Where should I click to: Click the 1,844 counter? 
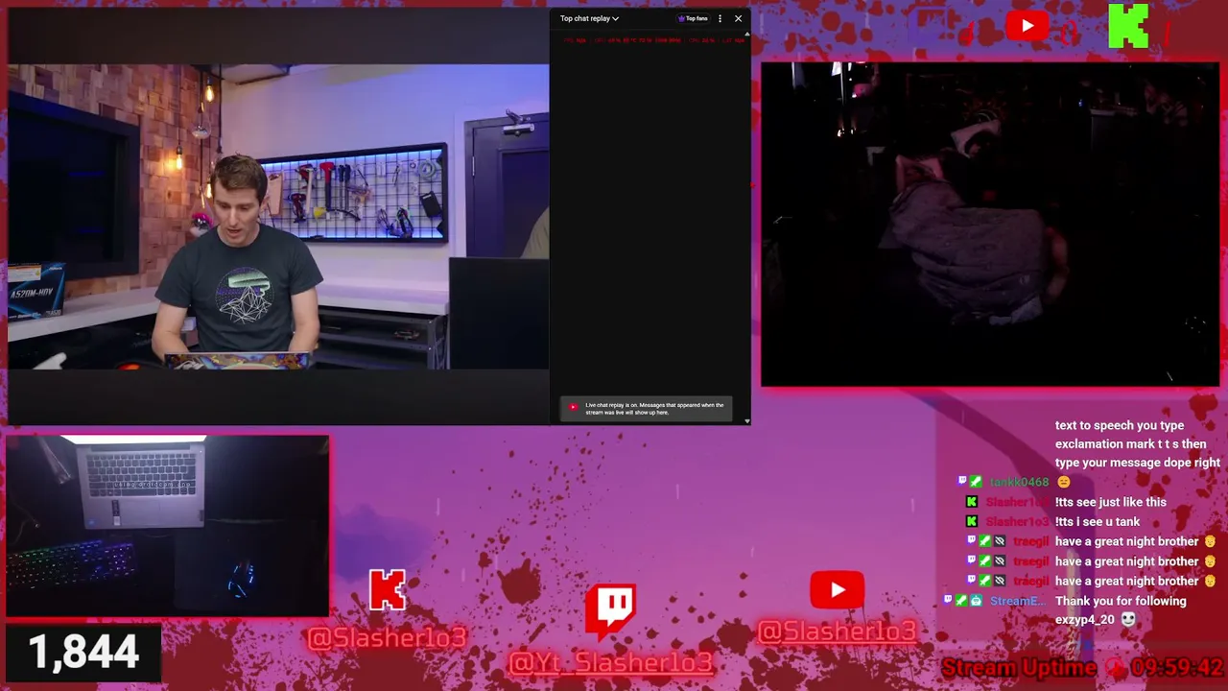point(83,653)
